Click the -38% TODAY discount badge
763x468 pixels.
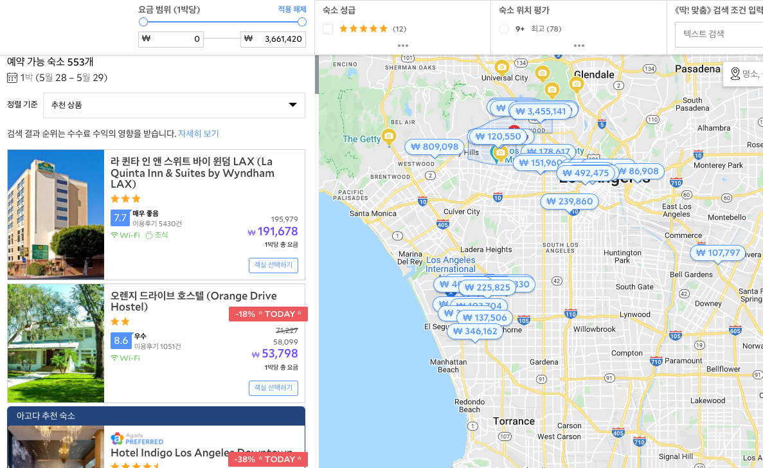pos(268,459)
